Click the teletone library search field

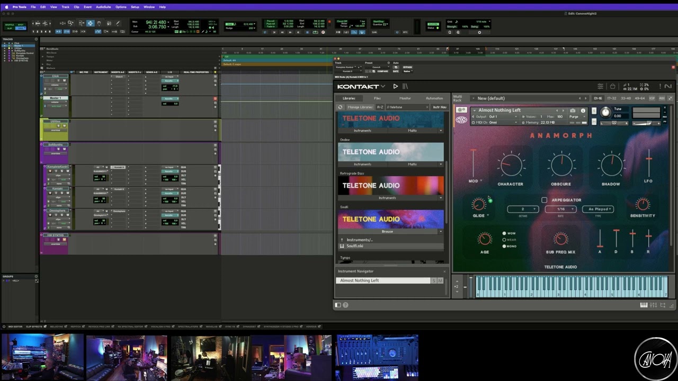pos(406,107)
